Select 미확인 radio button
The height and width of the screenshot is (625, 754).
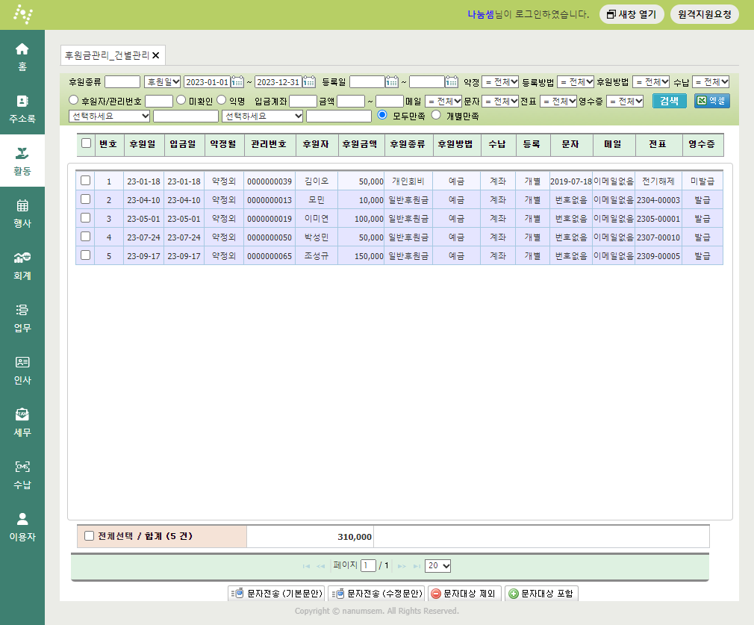[181, 100]
